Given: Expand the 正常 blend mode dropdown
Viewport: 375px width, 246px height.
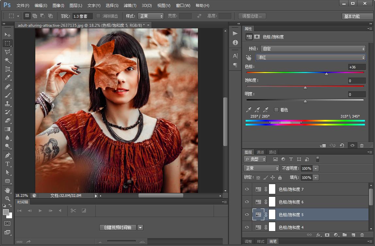Looking at the screenshot, I should [x=261, y=168].
